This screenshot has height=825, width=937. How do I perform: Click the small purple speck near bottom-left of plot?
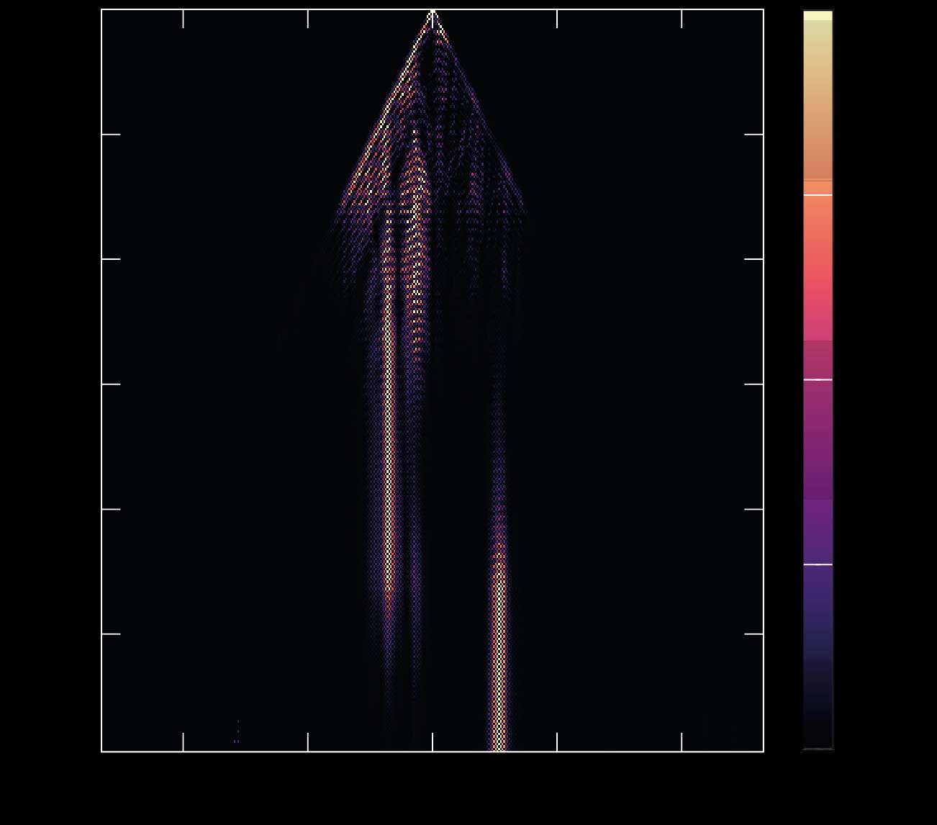point(236,740)
